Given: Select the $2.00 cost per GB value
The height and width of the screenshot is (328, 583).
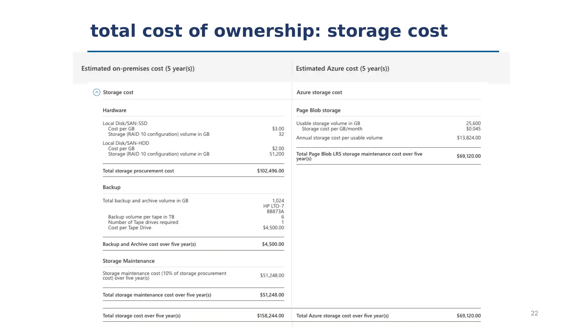Looking at the screenshot, I should tap(278, 148).
